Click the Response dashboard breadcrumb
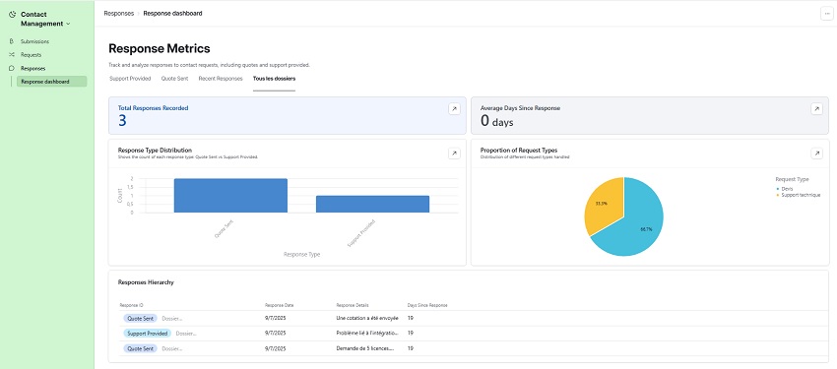 coord(172,14)
